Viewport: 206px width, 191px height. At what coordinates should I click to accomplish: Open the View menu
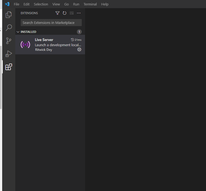click(x=56, y=4)
